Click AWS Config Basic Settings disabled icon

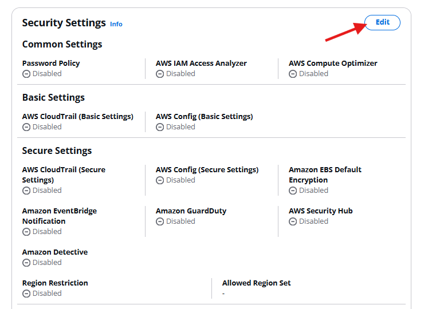160,127
